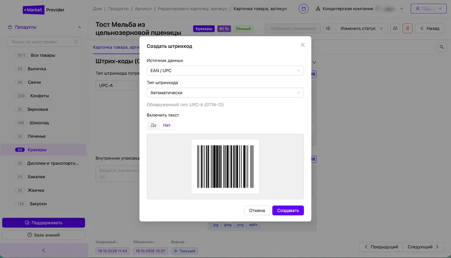451x258 pixels.
Task: Click the Следующий button
Action: (423, 247)
